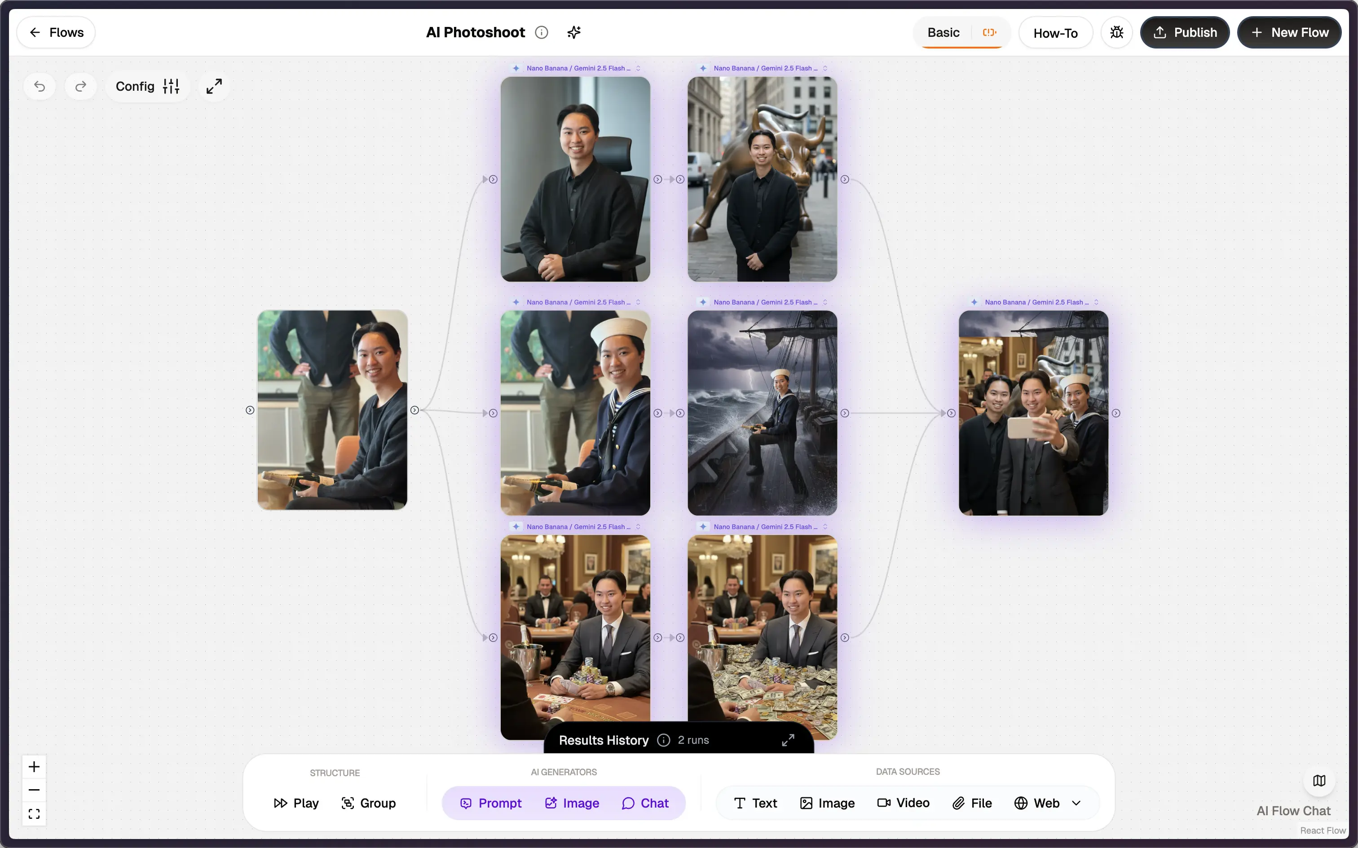Expand the Results History panel
This screenshot has width=1358, height=848.
pyautogui.click(x=788, y=740)
